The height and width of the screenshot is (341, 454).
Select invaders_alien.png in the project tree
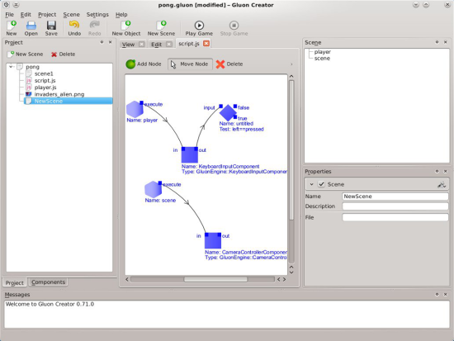(x=59, y=94)
